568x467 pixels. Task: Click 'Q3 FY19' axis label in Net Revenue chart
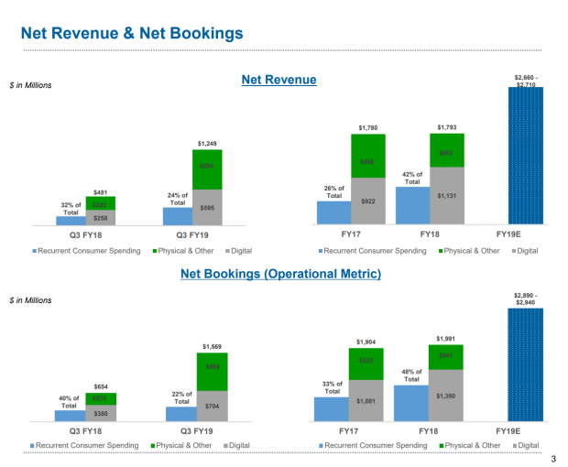192,235
